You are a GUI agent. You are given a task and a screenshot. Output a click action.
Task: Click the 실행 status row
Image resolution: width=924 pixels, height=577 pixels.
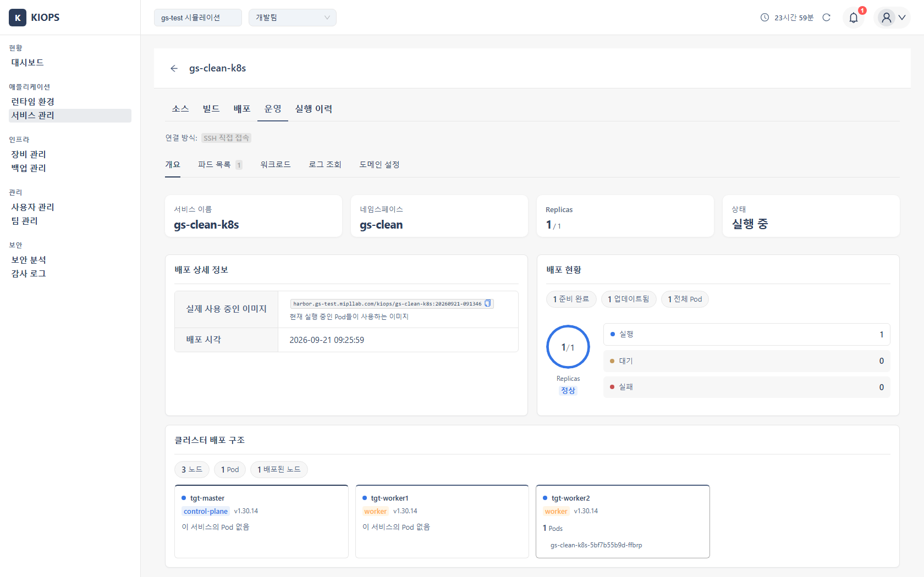747,334
